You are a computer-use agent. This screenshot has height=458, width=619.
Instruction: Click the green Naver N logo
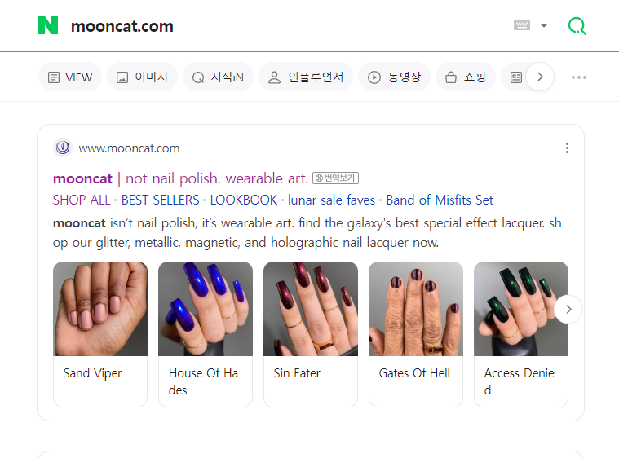pyautogui.click(x=48, y=25)
